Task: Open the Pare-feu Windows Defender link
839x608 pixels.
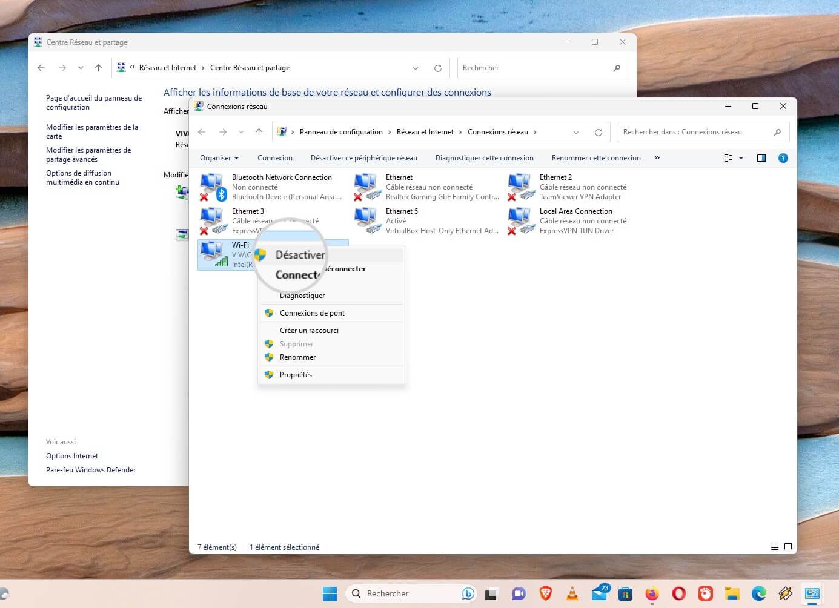Action: click(91, 470)
